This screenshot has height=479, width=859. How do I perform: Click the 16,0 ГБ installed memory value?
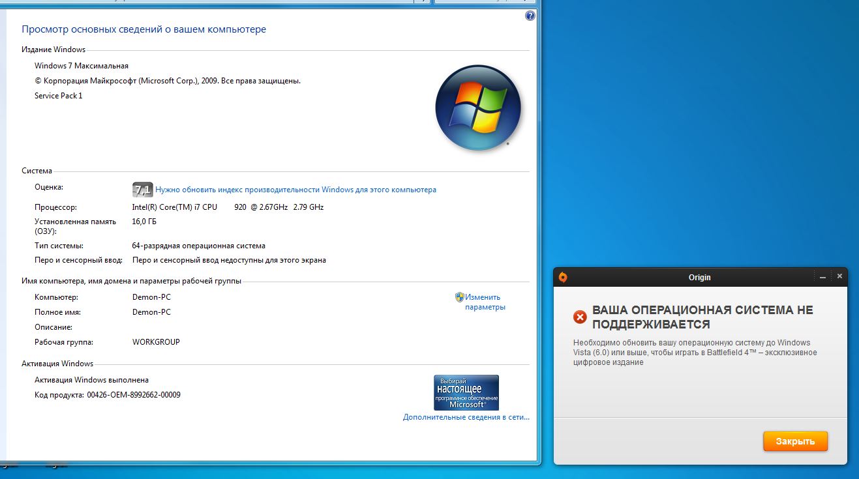[x=145, y=222]
